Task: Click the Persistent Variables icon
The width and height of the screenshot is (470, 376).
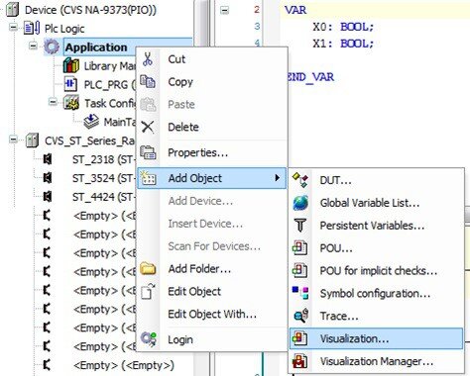Action: click(x=300, y=226)
